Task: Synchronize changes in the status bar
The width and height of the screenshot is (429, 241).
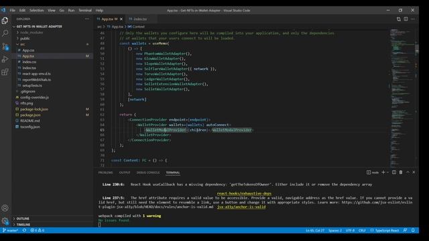Action: tap(25, 230)
